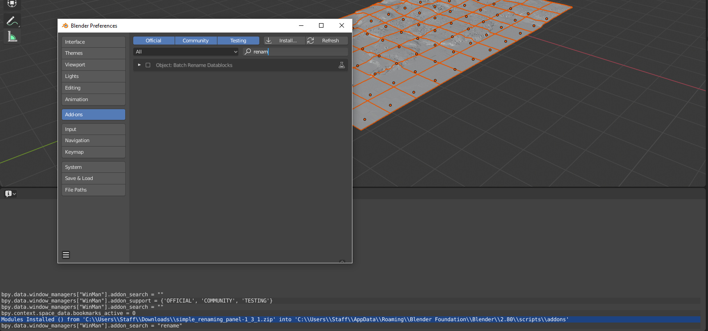This screenshot has height=331, width=708.
Task: Open the All add-on category dropdown
Action: (x=186, y=52)
